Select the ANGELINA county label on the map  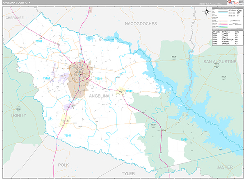click(99, 96)
